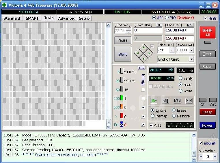Switch to the Standard tab
This screenshot has width=220, height=163.
click(x=12, y=18)
